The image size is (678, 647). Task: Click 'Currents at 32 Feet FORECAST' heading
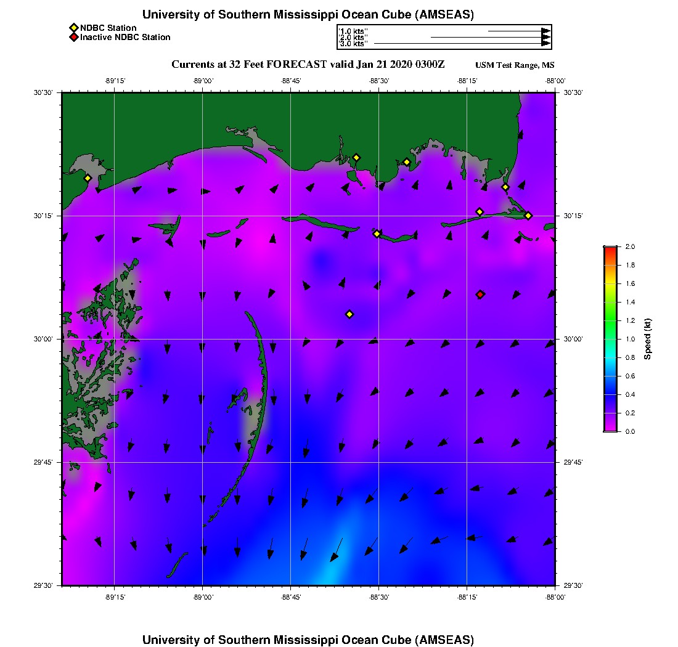tap(249, 65)
